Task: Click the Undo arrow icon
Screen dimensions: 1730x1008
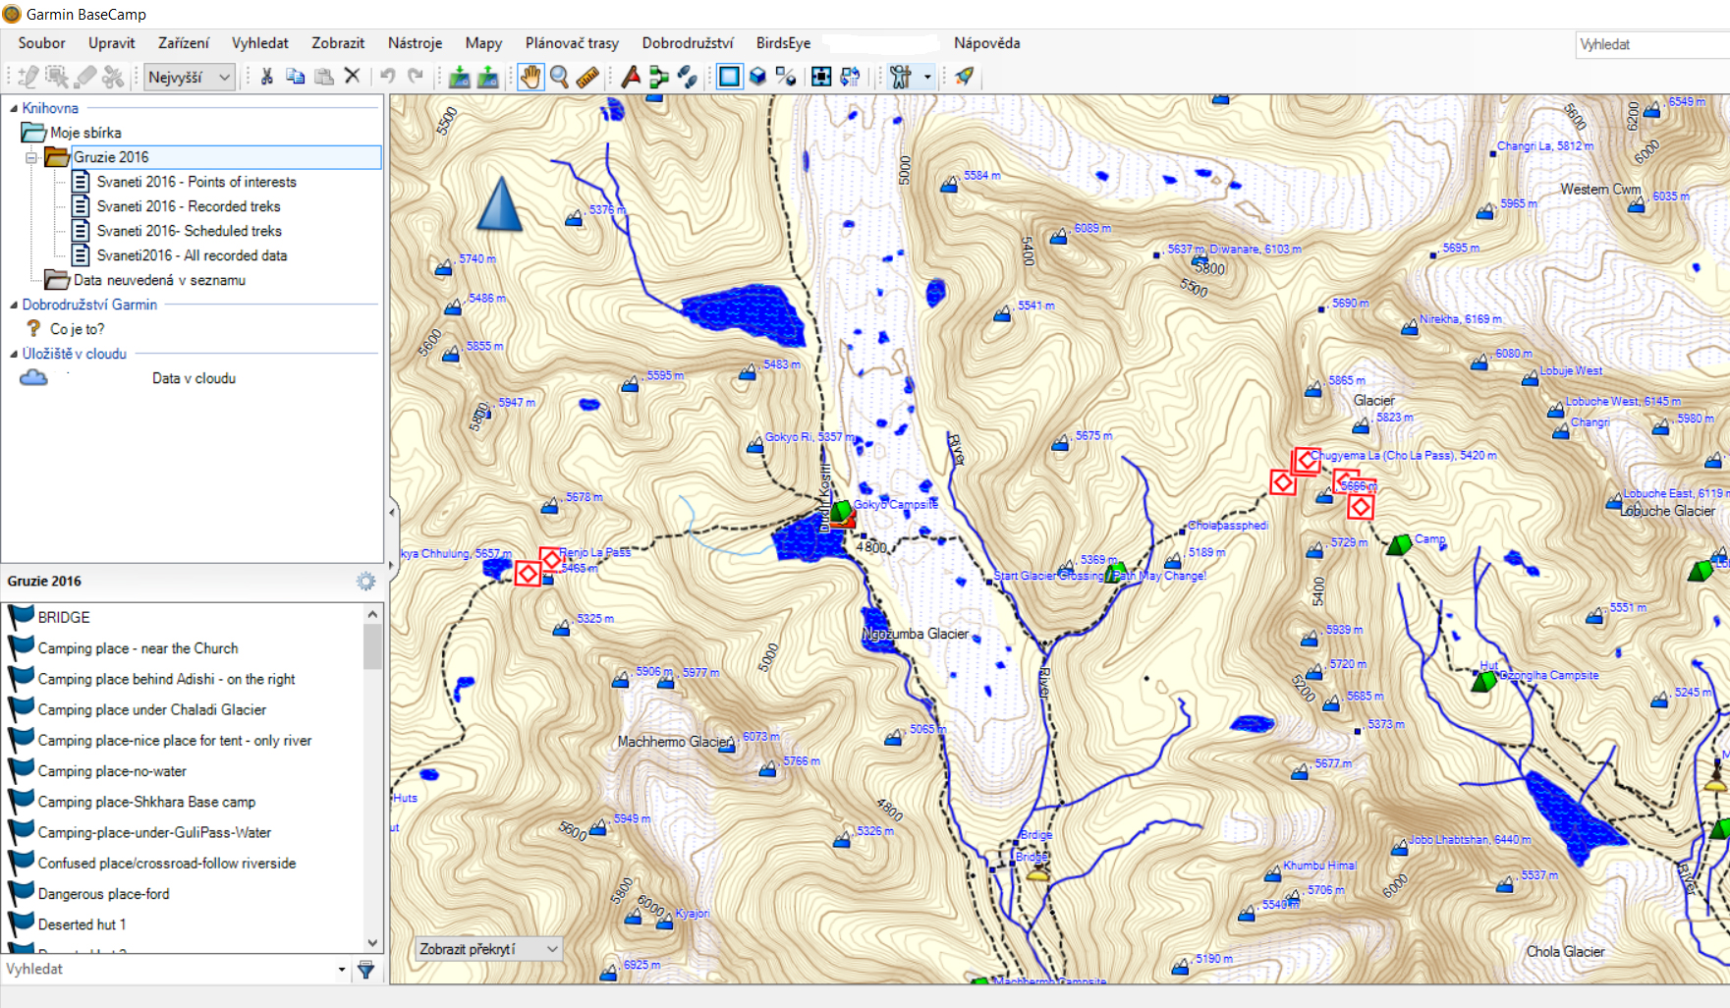Action: [387, 77]
